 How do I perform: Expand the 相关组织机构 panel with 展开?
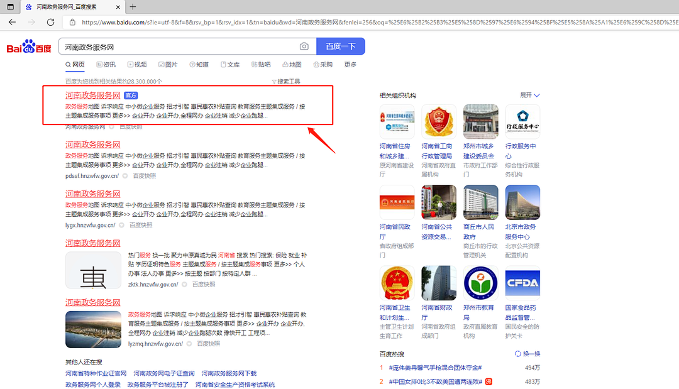click(529, 95)
